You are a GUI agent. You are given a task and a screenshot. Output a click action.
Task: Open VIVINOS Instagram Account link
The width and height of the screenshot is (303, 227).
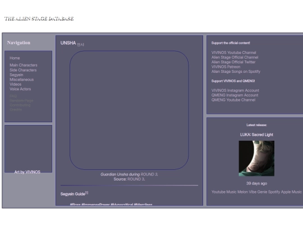235,91
